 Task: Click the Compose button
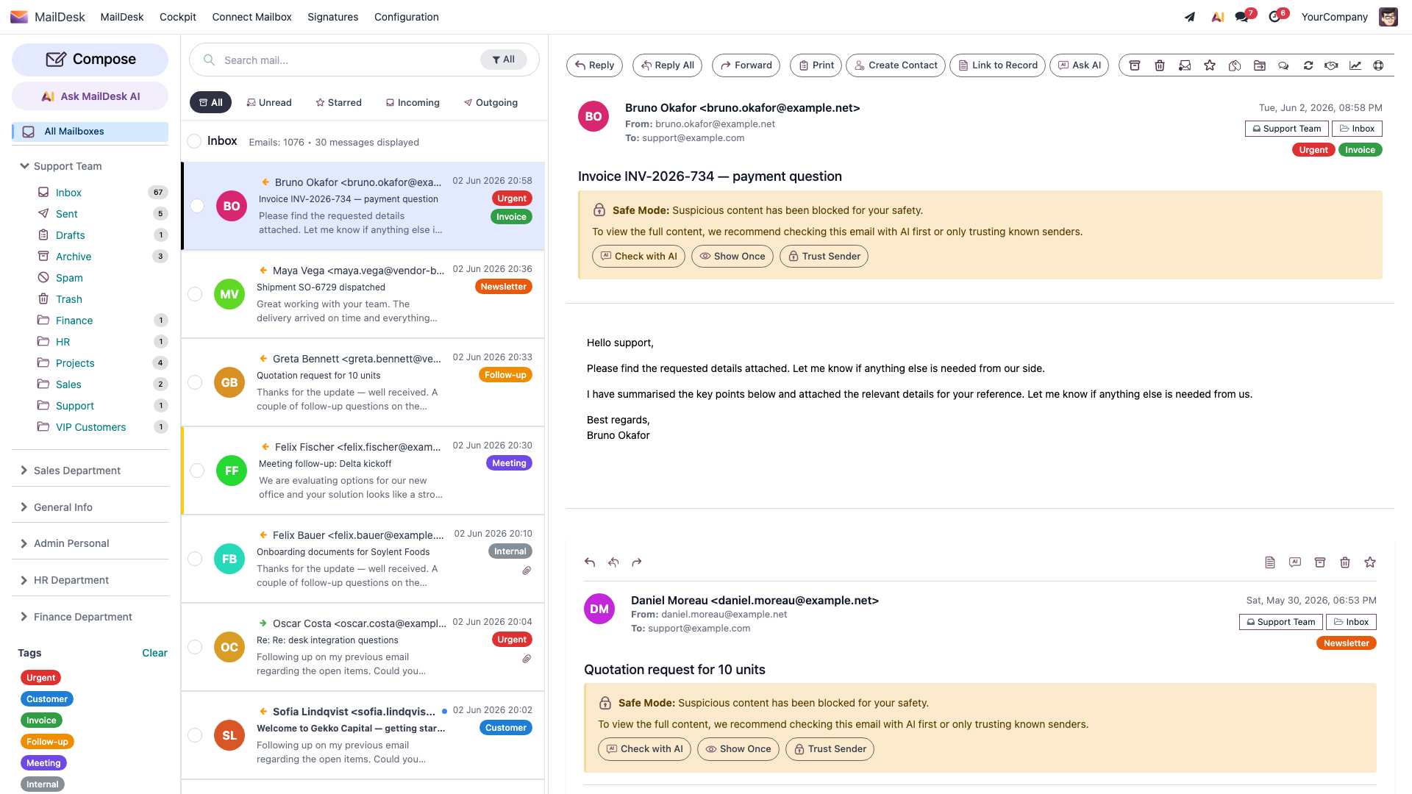(x=90, y=60)
